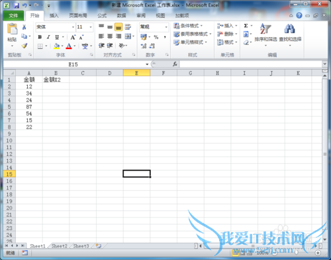The height and width of the screenshot is (260, 331).
Task: Switch to 插入 Insert tab
Action: point(54,16)
